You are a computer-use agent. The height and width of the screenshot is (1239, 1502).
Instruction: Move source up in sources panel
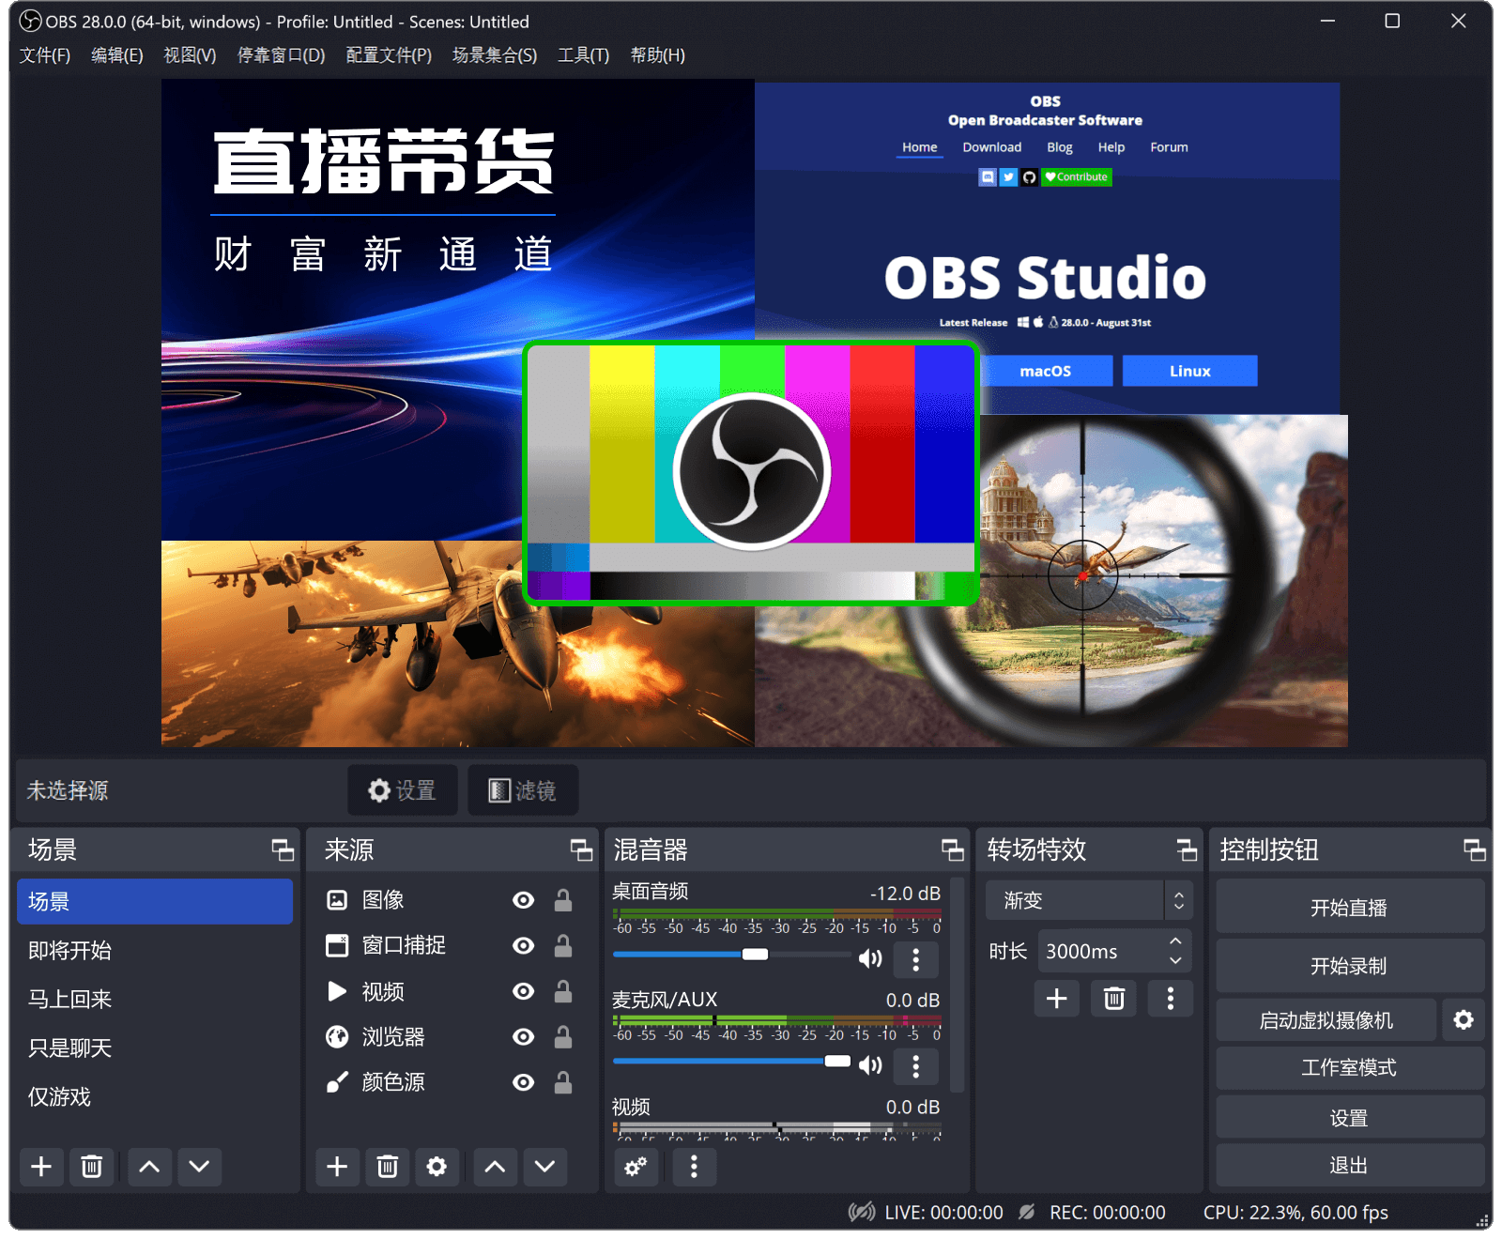[x=495, y=1167]
